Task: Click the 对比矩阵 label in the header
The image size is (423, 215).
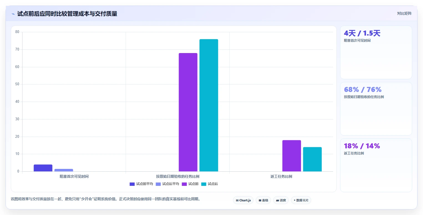Action: coord(404,13)
